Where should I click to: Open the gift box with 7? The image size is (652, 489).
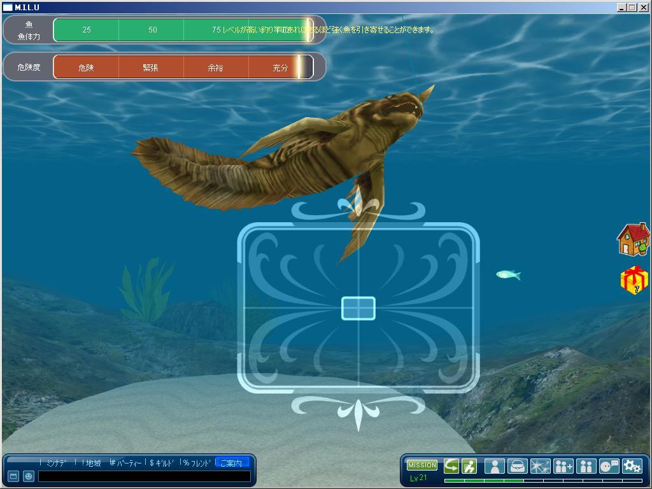coord(634,280)
